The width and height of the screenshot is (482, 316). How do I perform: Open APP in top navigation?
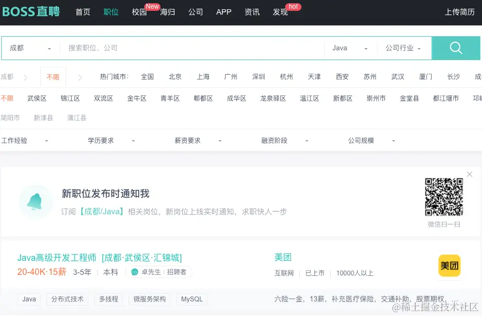point(223,12)
